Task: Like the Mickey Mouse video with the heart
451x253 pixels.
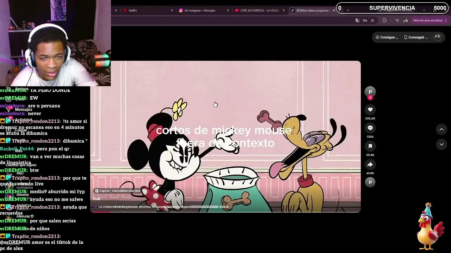Action: click(x=370, y=110)
